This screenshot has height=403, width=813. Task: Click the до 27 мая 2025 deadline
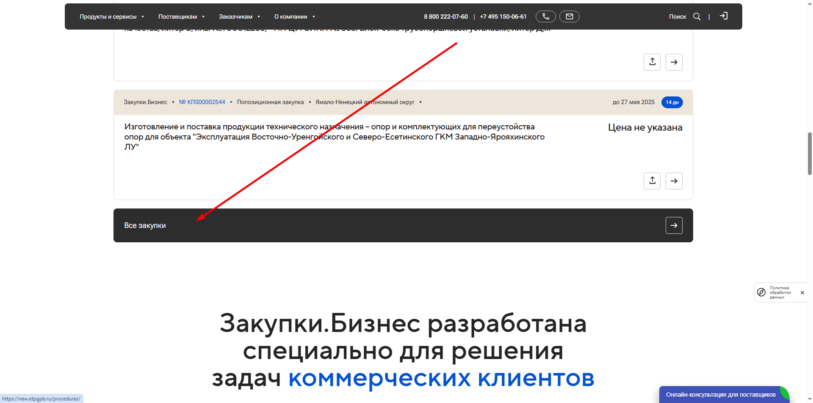[633, 102]
